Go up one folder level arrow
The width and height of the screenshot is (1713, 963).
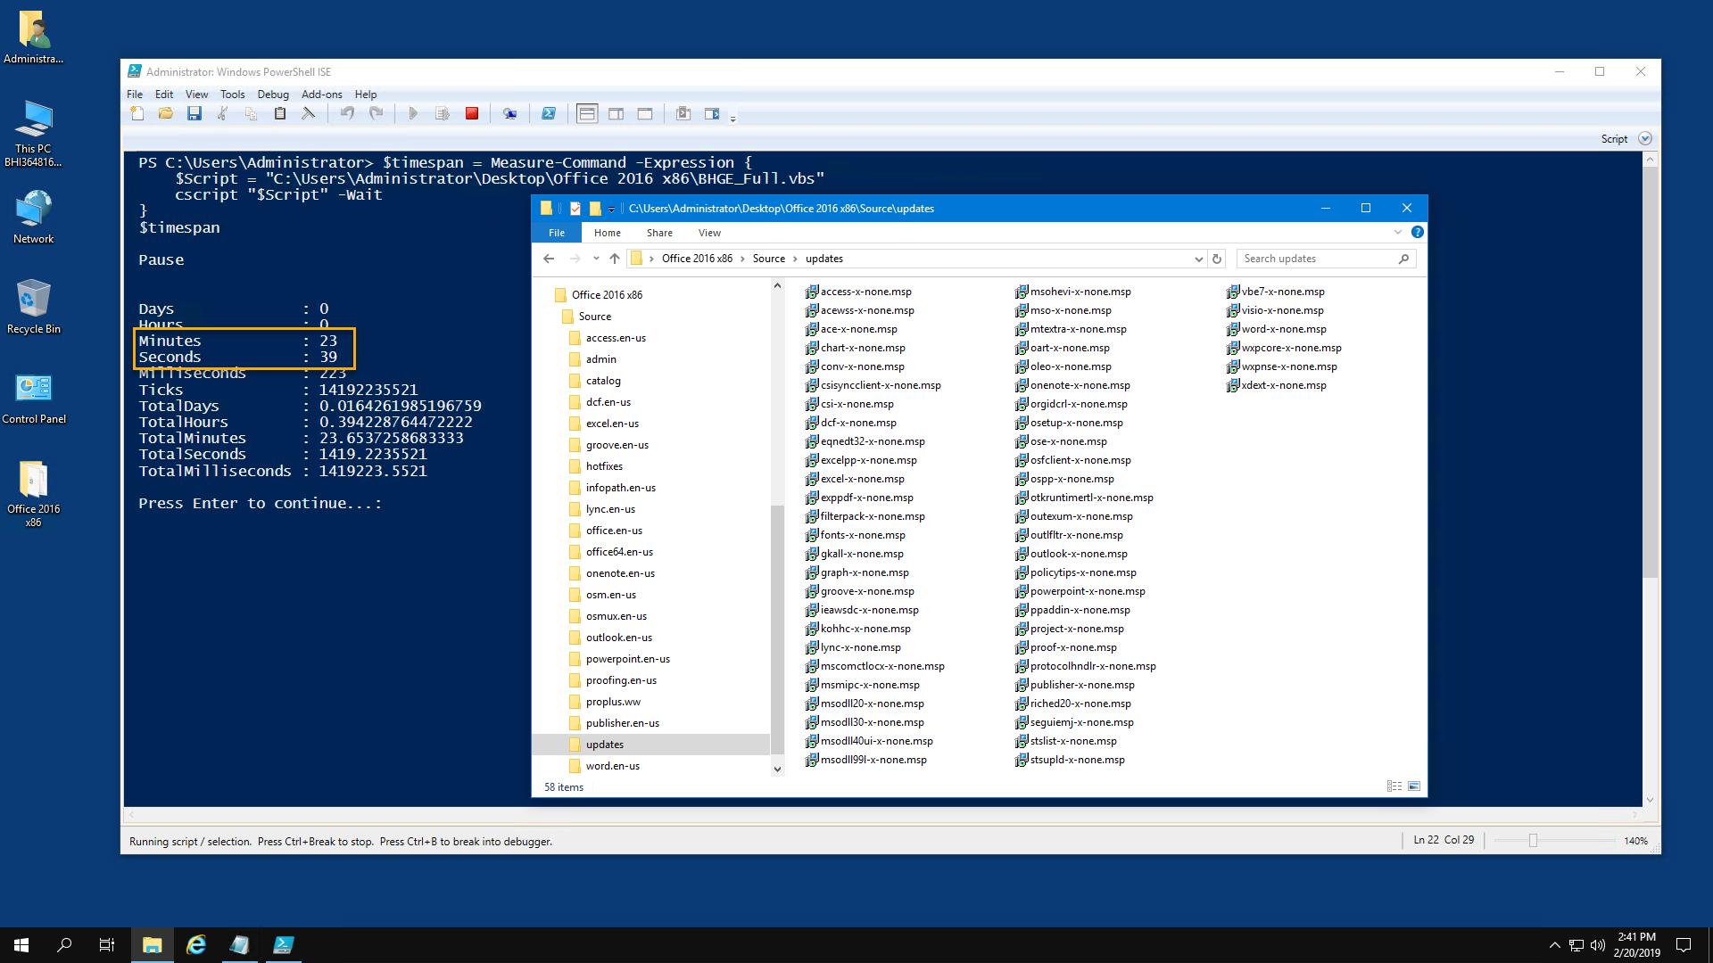(615, 259)
